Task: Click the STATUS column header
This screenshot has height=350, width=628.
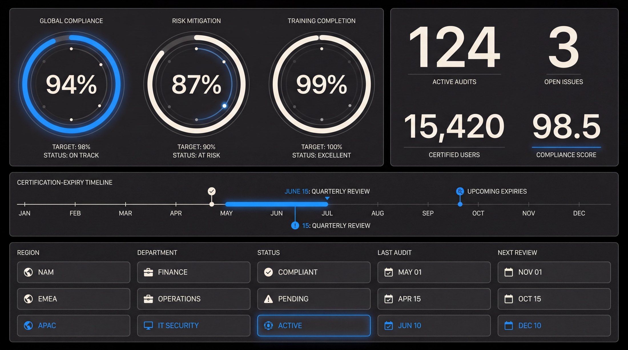Action: pos(269,253)
